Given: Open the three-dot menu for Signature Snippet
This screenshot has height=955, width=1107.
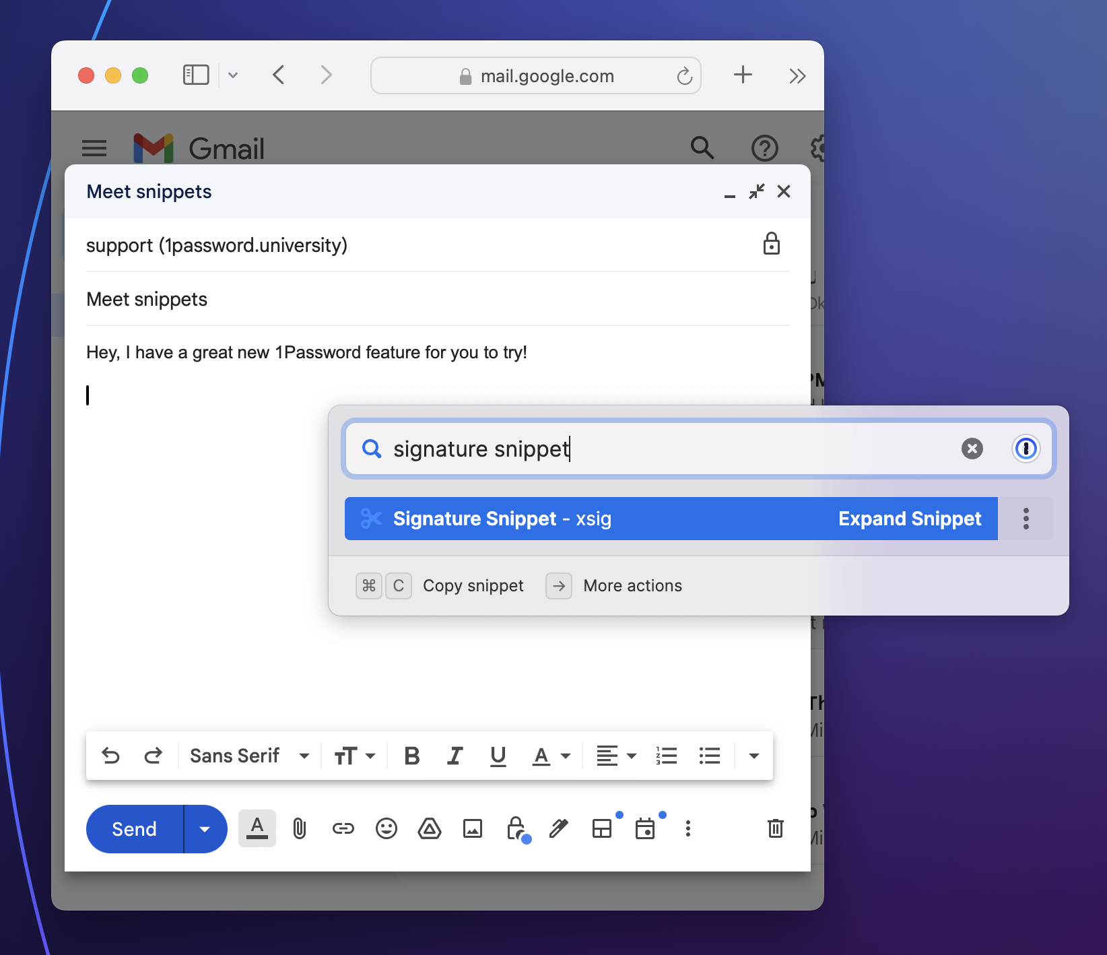Looking at the screenshot, I should (1026, 519).
